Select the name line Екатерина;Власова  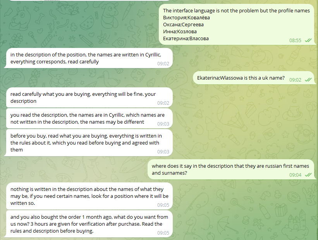tap(186, 39)
